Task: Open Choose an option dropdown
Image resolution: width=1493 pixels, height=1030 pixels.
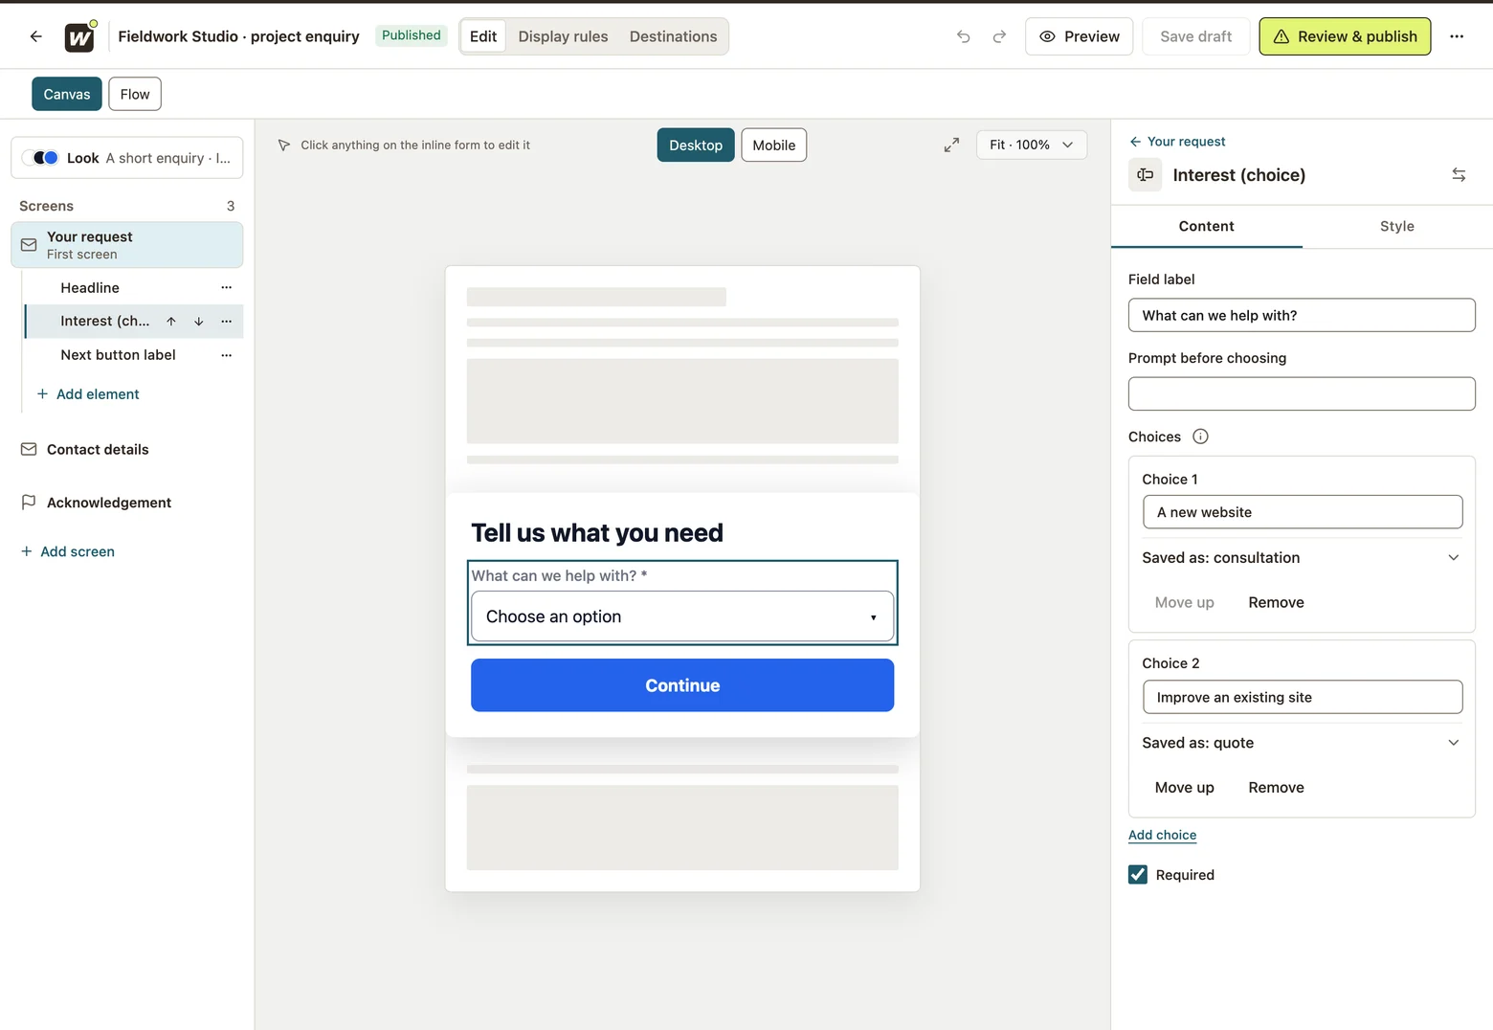Action: 682,616
